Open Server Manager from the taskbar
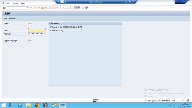Screen dimensions: 192x108 coord(11,105)
